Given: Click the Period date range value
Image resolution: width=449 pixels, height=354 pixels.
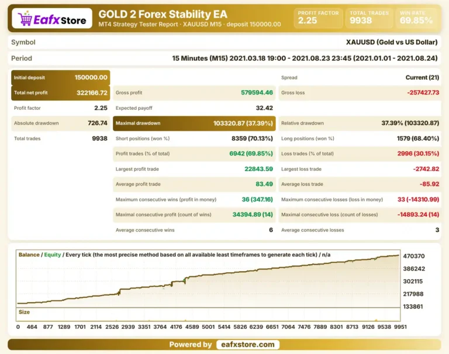Looking at the screenshot, I should click(305, 58).
